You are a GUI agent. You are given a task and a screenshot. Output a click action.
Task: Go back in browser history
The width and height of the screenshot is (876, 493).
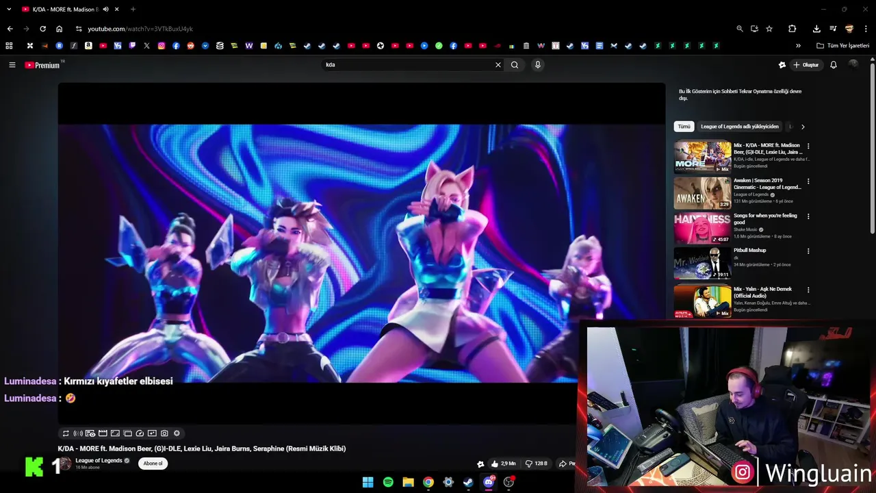[10, 29]
